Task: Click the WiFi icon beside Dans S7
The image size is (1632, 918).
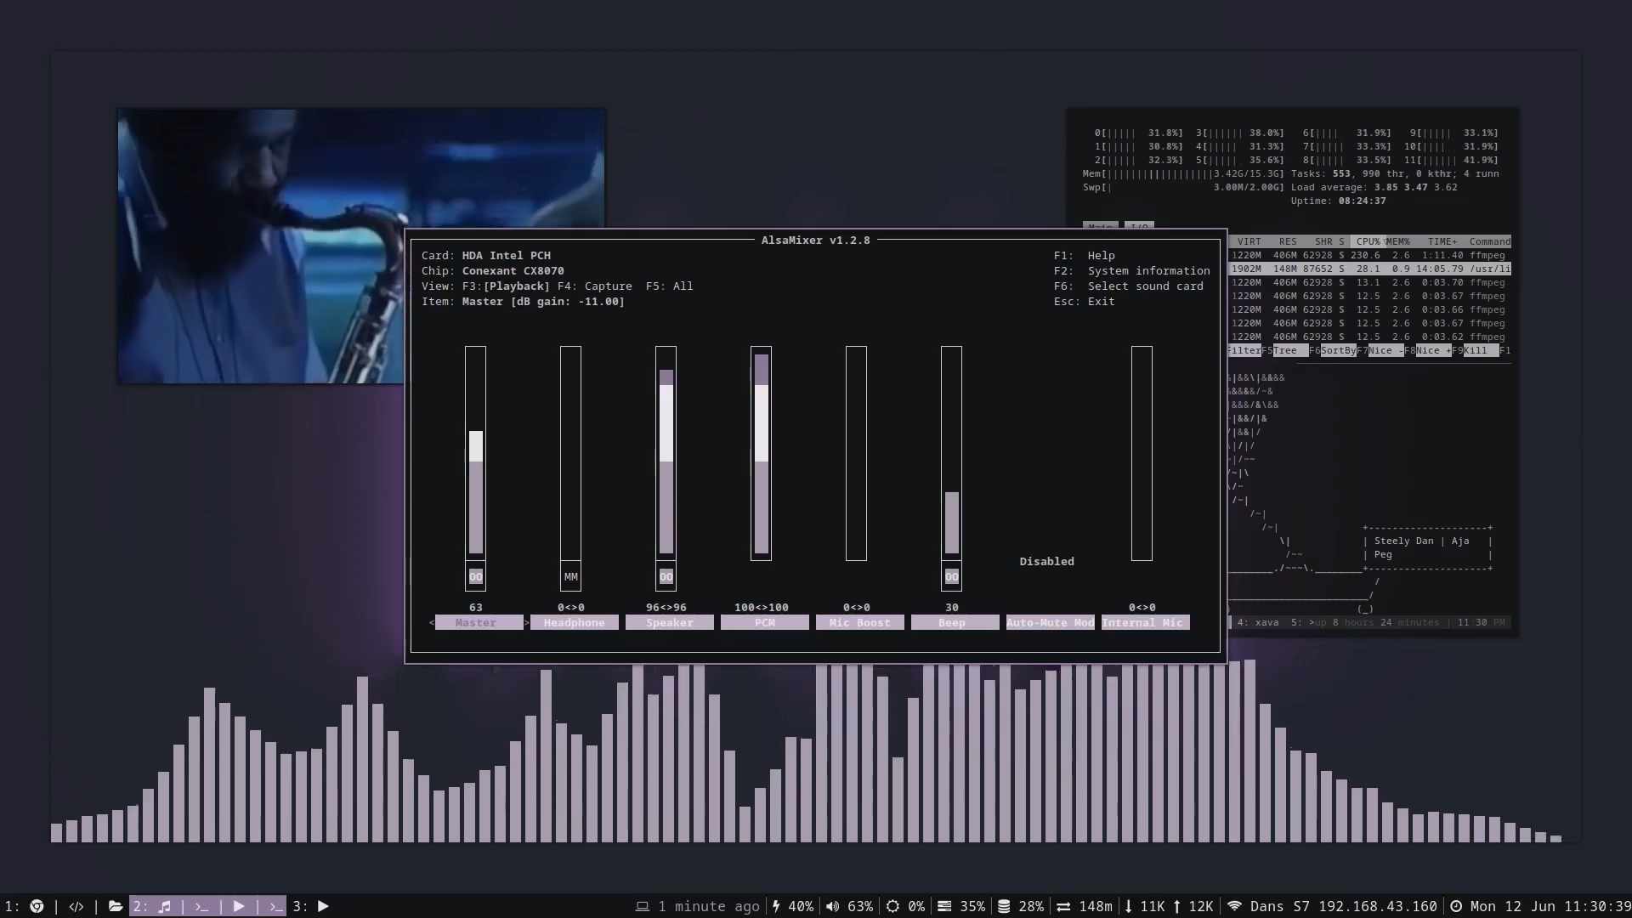Action: pos(1234,906)
